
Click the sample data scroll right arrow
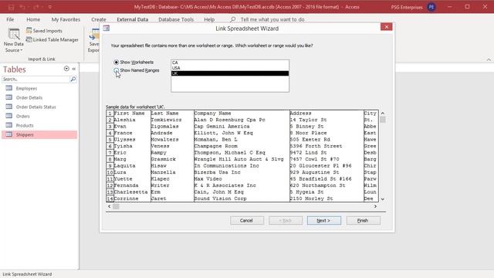click(375, 206)
